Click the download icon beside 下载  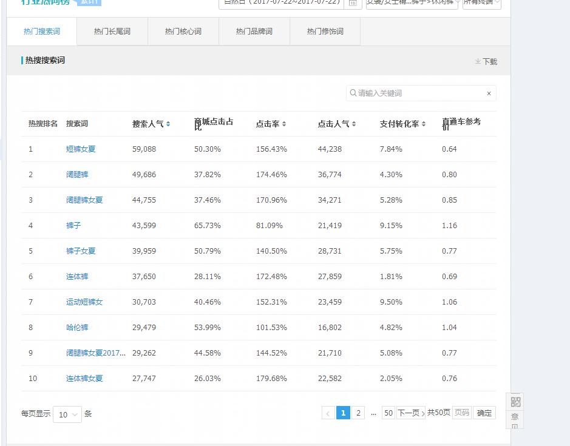pyautogui.click(x=478, y=61)
